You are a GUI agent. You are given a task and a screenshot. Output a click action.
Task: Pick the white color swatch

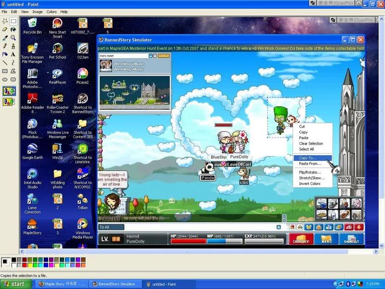(x=14, y=264)
